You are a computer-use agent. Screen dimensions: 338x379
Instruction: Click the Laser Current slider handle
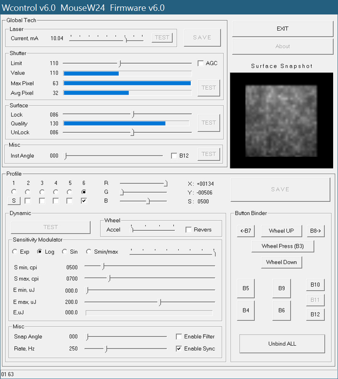coord(126,39)
